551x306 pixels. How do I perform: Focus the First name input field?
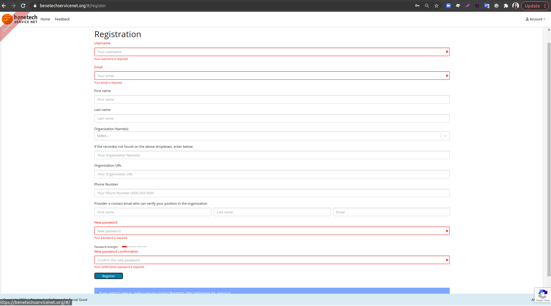coord(272,99)
